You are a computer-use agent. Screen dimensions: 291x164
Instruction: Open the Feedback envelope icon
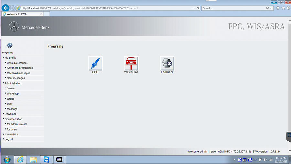tap(167, 64)
